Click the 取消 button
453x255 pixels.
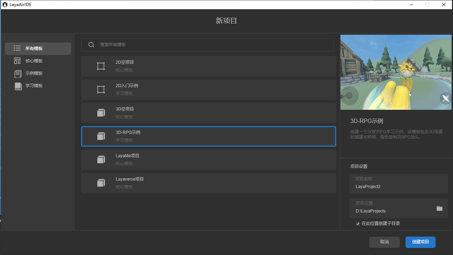pos(384,242)
